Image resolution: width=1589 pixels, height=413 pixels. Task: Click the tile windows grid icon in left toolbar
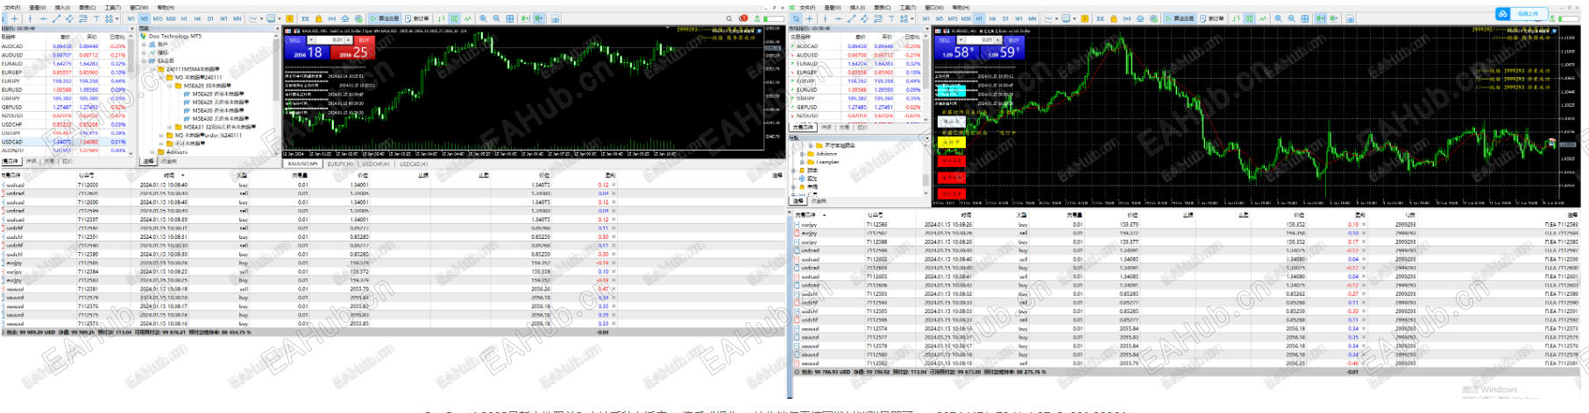click(x=509, y=18)
